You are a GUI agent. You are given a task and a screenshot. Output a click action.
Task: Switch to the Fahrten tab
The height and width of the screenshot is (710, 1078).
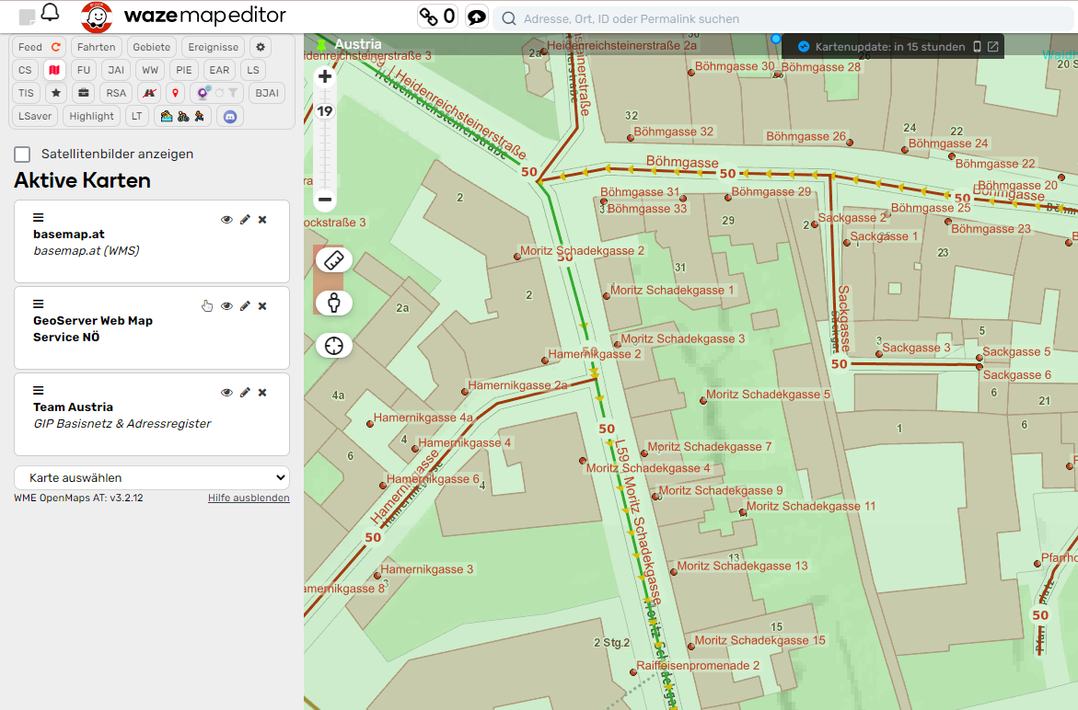click(x=97, y=47)
